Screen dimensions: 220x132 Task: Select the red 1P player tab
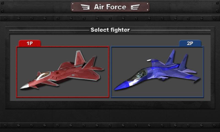point(30,43)
